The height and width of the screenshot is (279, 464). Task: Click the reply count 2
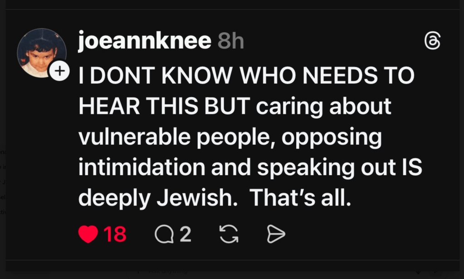[185, 234]
